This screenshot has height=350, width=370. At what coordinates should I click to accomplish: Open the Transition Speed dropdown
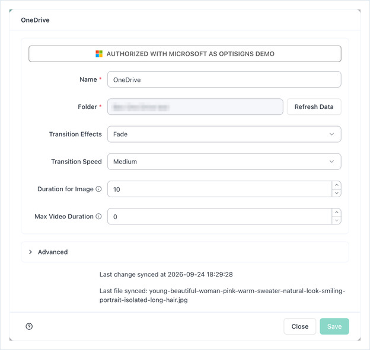pyautogui.click(x=224, y=162)
